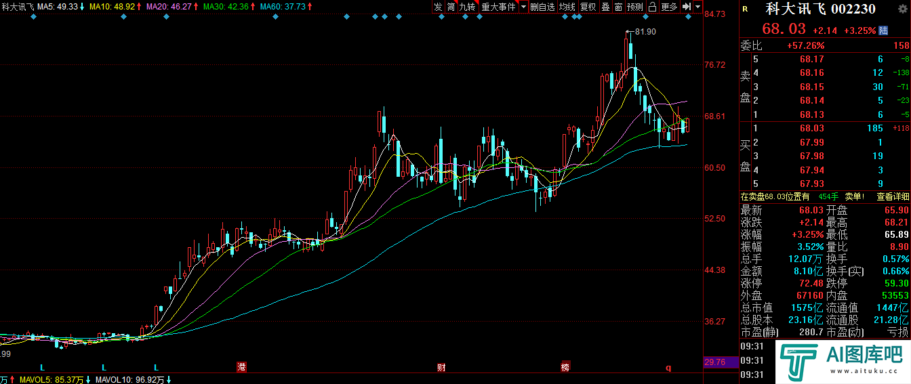Select sell level 1 price 68.13
Screen dimensions: 911x384
click(x=812, y=114)
